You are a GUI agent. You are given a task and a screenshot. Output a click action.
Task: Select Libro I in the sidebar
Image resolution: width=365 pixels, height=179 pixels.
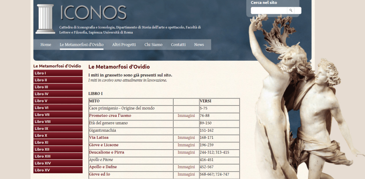(x=58, y=73)
